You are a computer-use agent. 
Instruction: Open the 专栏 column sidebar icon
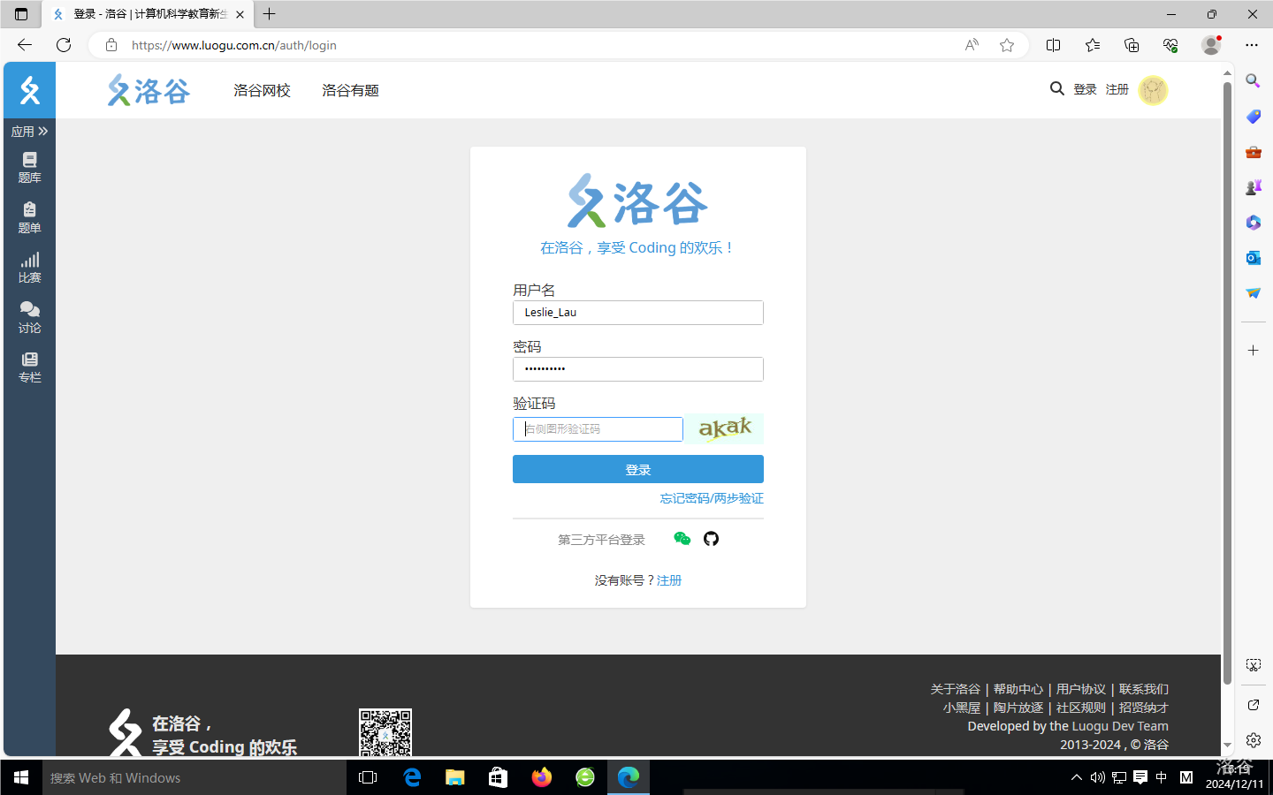tap(29, 366)
